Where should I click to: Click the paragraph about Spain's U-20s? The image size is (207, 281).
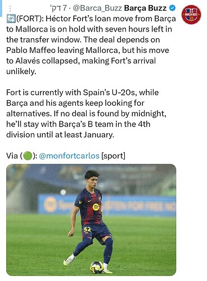(x=86, y=114)
